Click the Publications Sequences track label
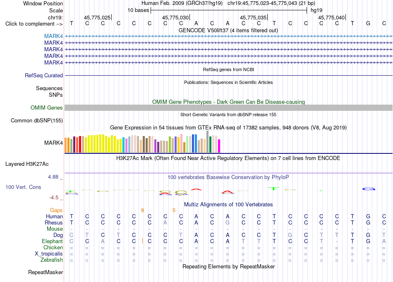The width and height of the screenshot is (393, 282). point(49,88)
